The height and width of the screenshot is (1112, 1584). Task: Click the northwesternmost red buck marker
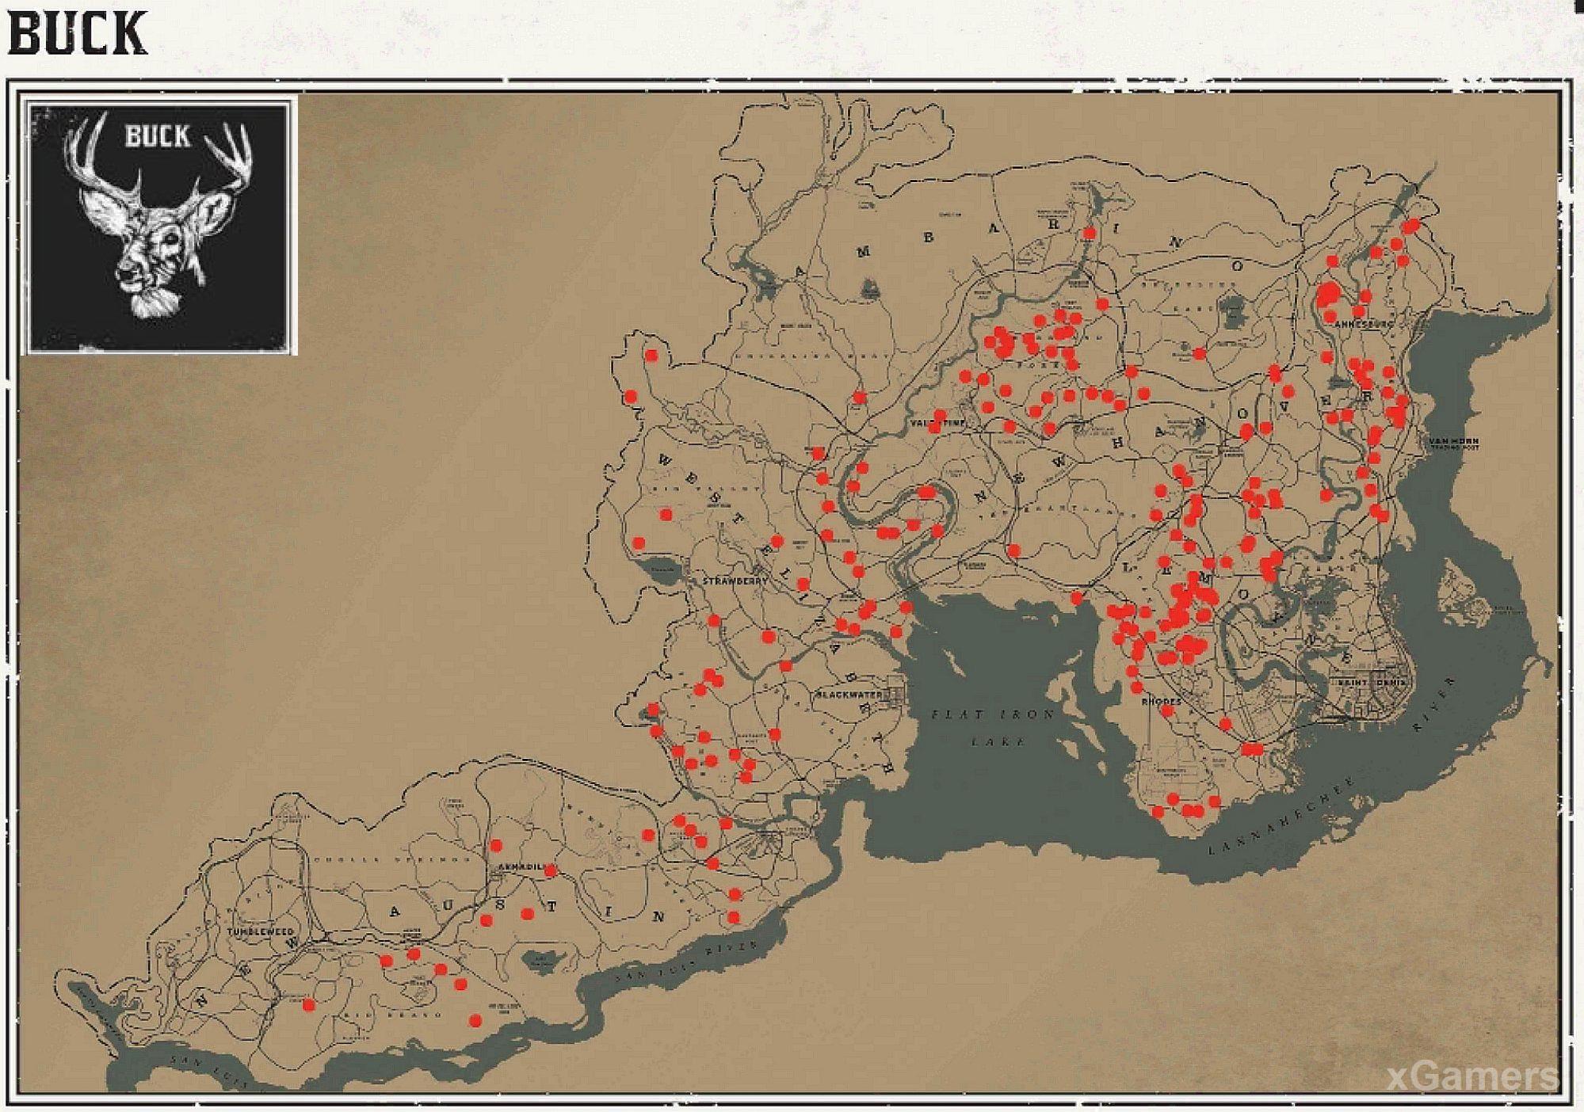(651, 356)
